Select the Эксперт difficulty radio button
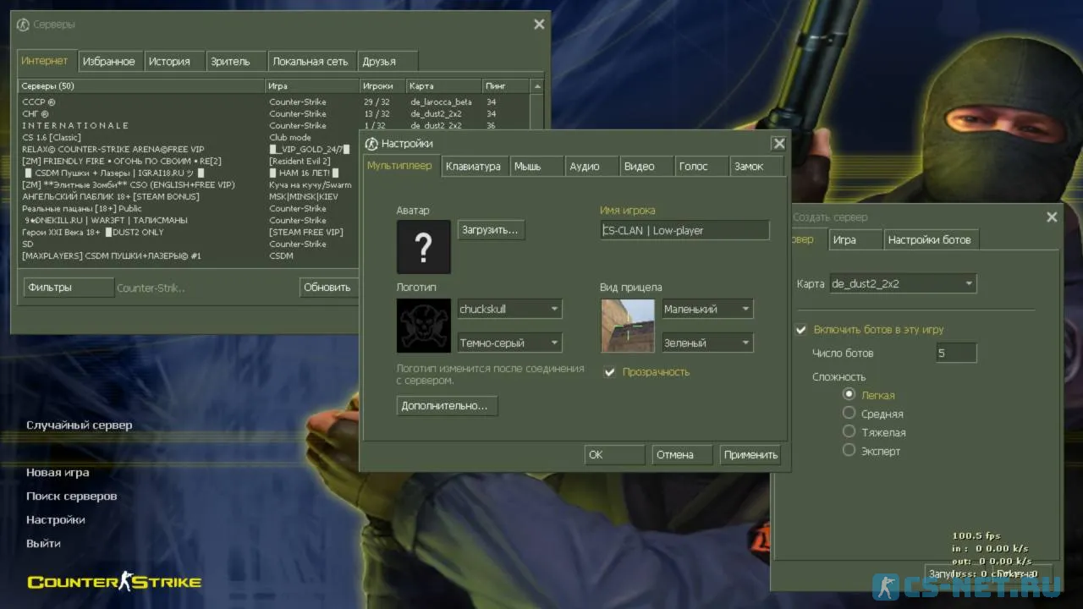Viewport: 1083px width, 609px height. tap(849, 450)
